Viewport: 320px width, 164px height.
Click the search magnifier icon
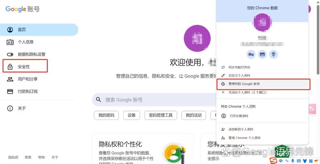(x=98, y=100)
